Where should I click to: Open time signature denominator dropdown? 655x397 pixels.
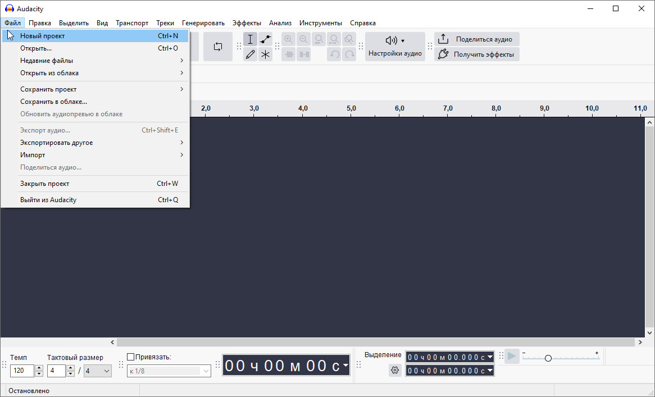pos(98,371)
